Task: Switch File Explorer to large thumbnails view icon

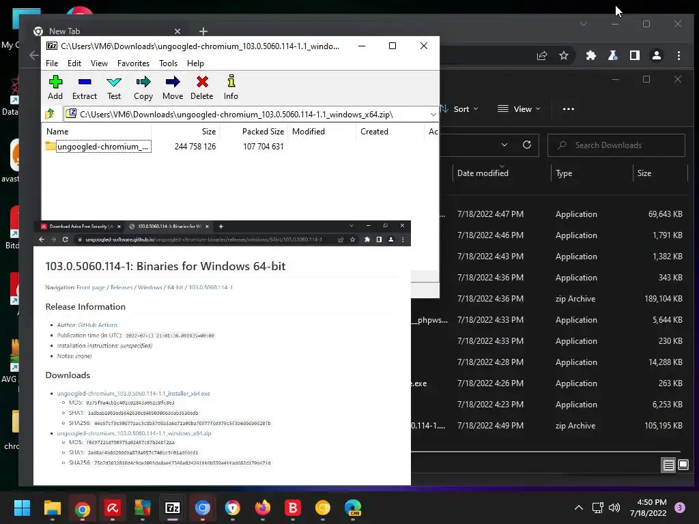Action: coord(683,465)
